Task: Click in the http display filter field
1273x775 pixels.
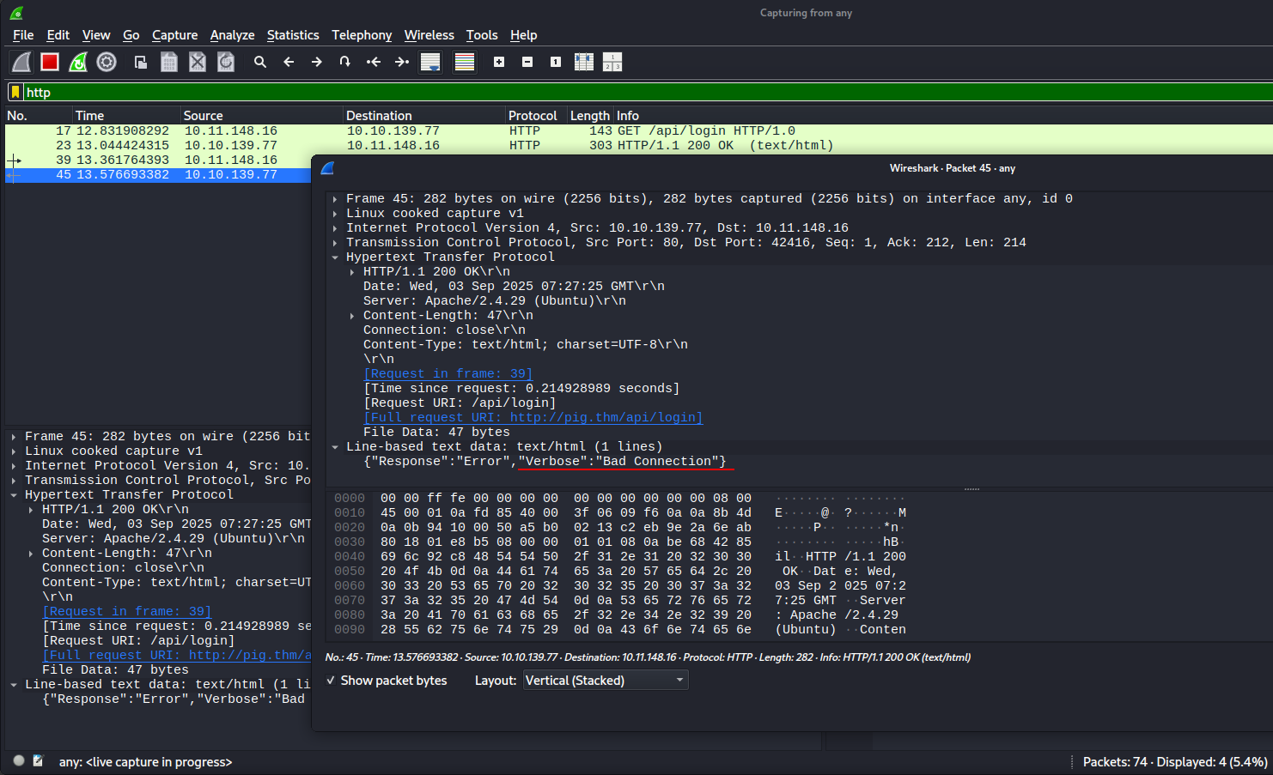Action: coord(601,93)
